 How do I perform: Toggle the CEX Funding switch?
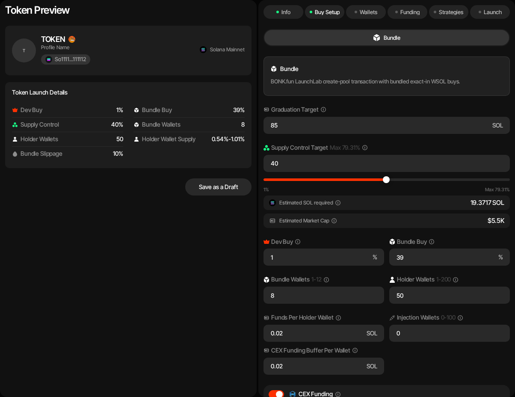point(276,394)
